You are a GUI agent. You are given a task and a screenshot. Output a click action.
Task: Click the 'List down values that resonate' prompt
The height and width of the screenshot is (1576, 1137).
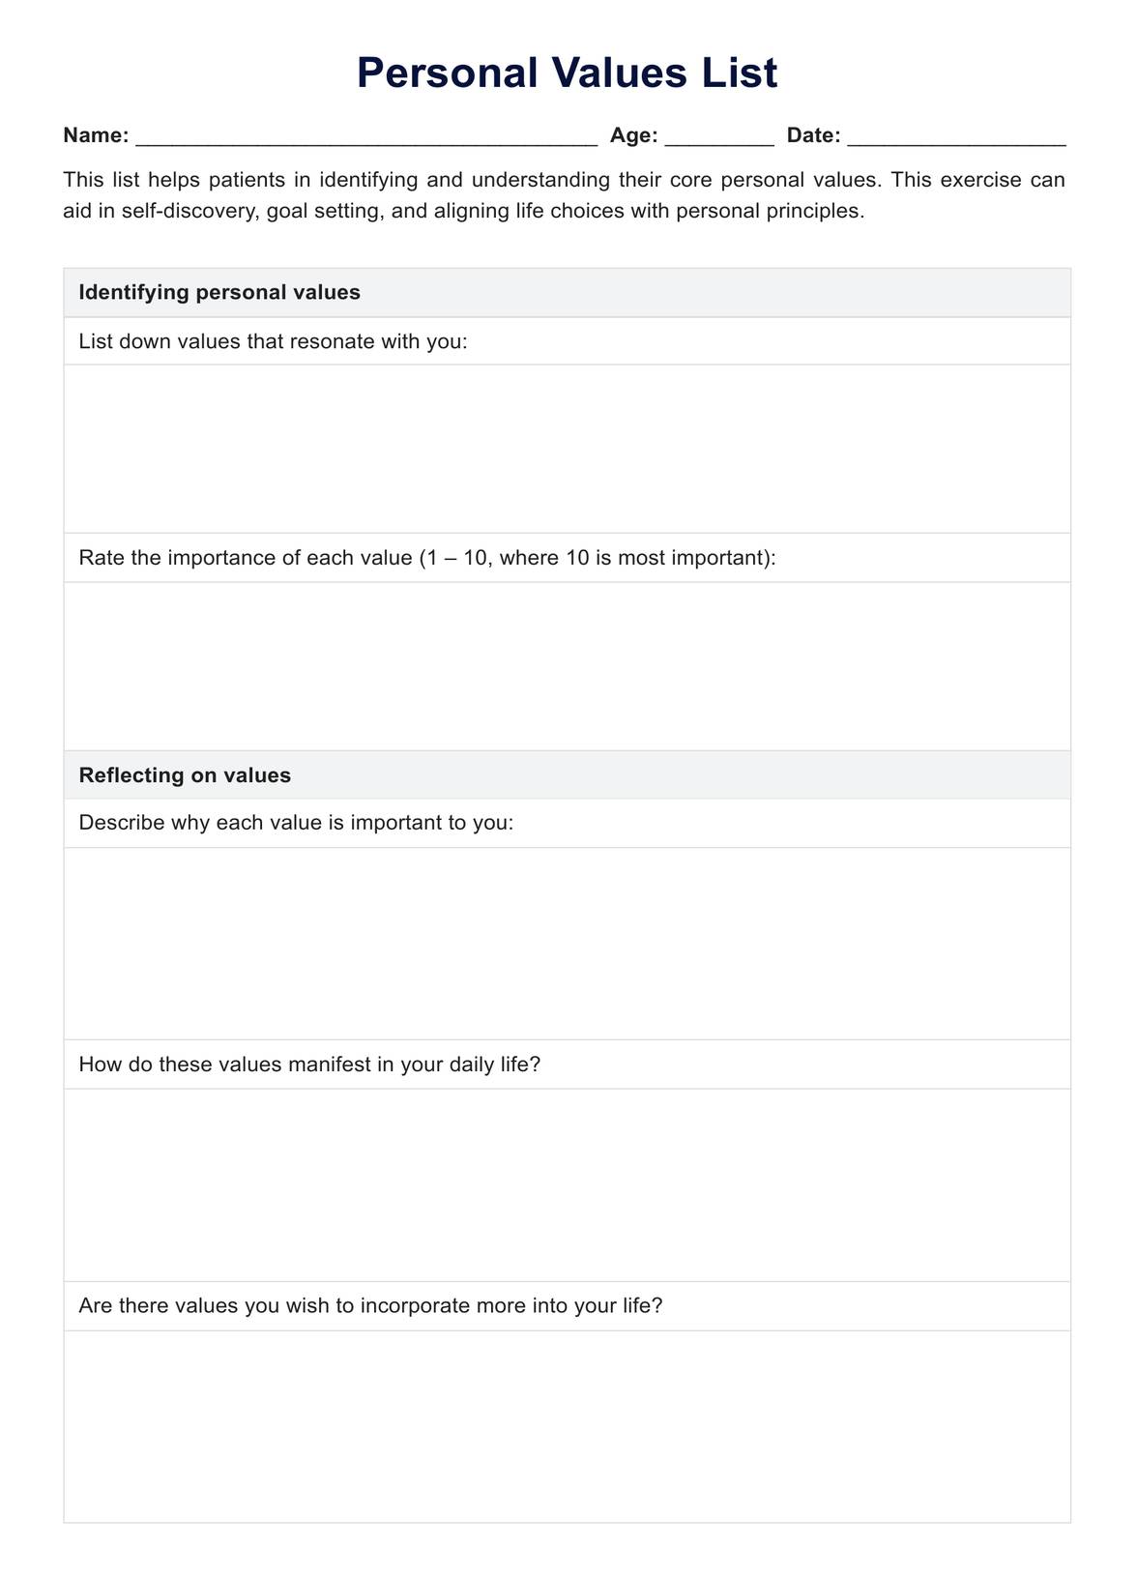273,341
